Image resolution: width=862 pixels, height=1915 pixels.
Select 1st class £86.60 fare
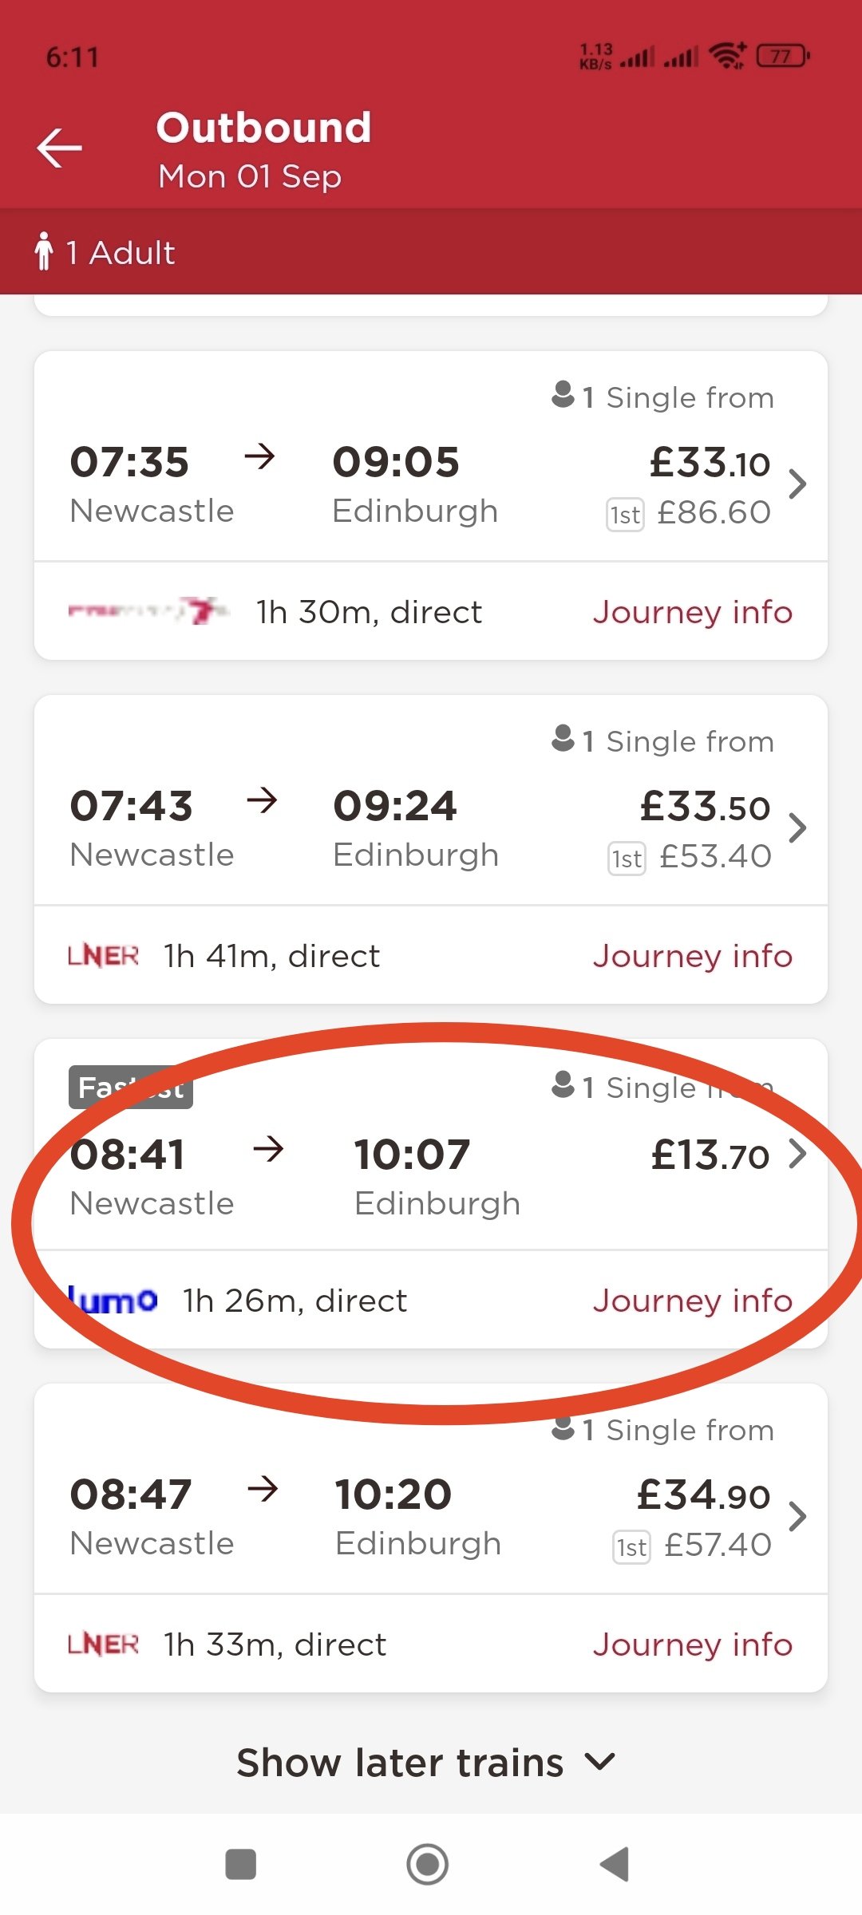click(x=690, y=513)
